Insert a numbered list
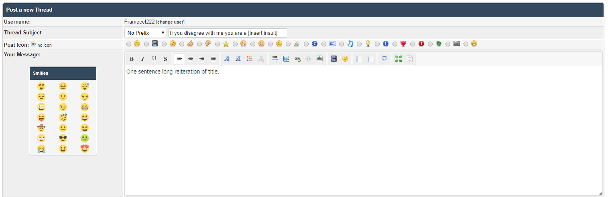 tap(370, 59)
